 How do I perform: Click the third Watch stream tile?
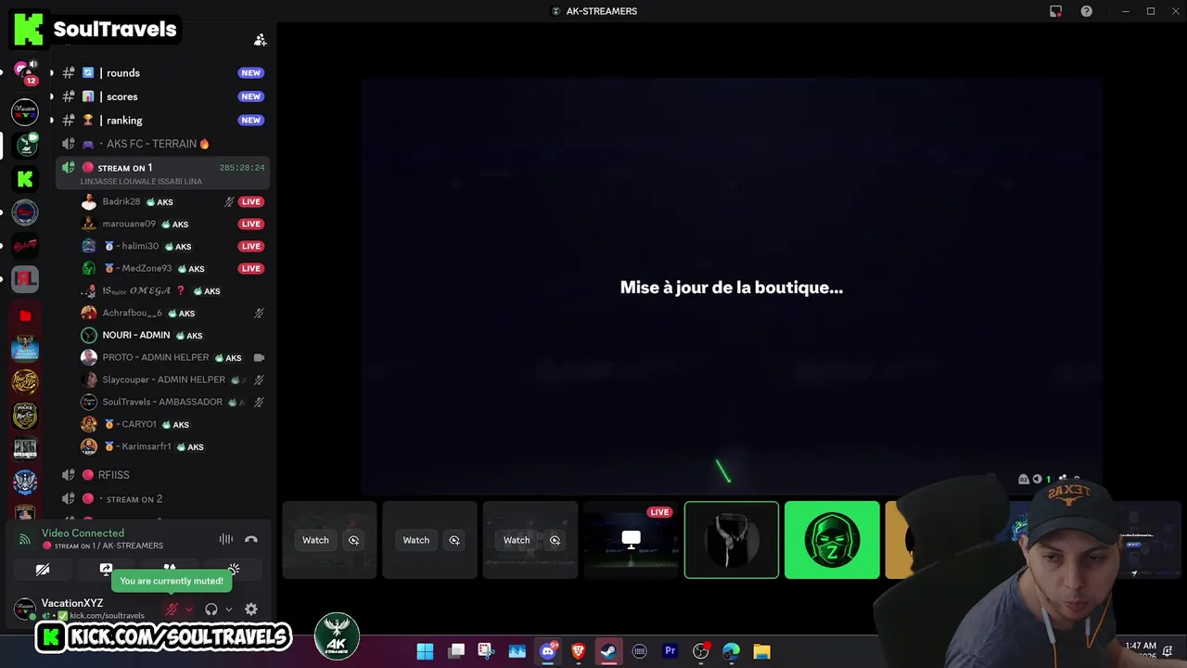tap(530, 540)
